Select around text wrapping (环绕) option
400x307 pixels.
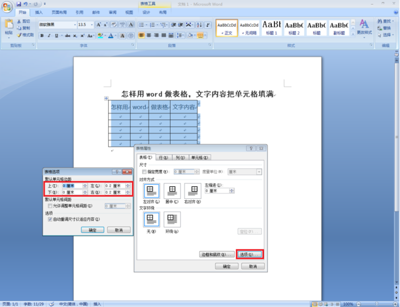point(172,220)
